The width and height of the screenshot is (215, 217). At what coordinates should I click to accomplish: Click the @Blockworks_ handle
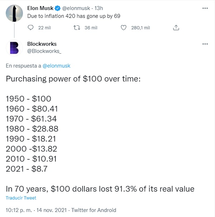44,51
